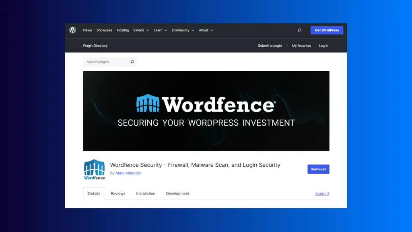
Task: Select the Hosting menu item
Action: (x=123, y=30)
